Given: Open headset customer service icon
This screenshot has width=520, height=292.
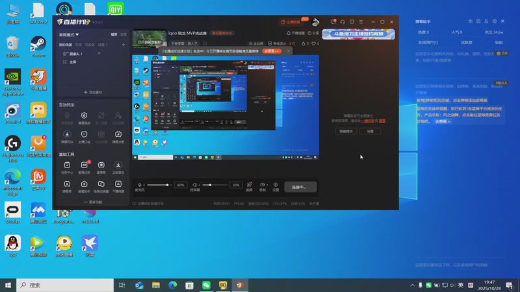Looking at the screenshot, I should pos(343,22).
